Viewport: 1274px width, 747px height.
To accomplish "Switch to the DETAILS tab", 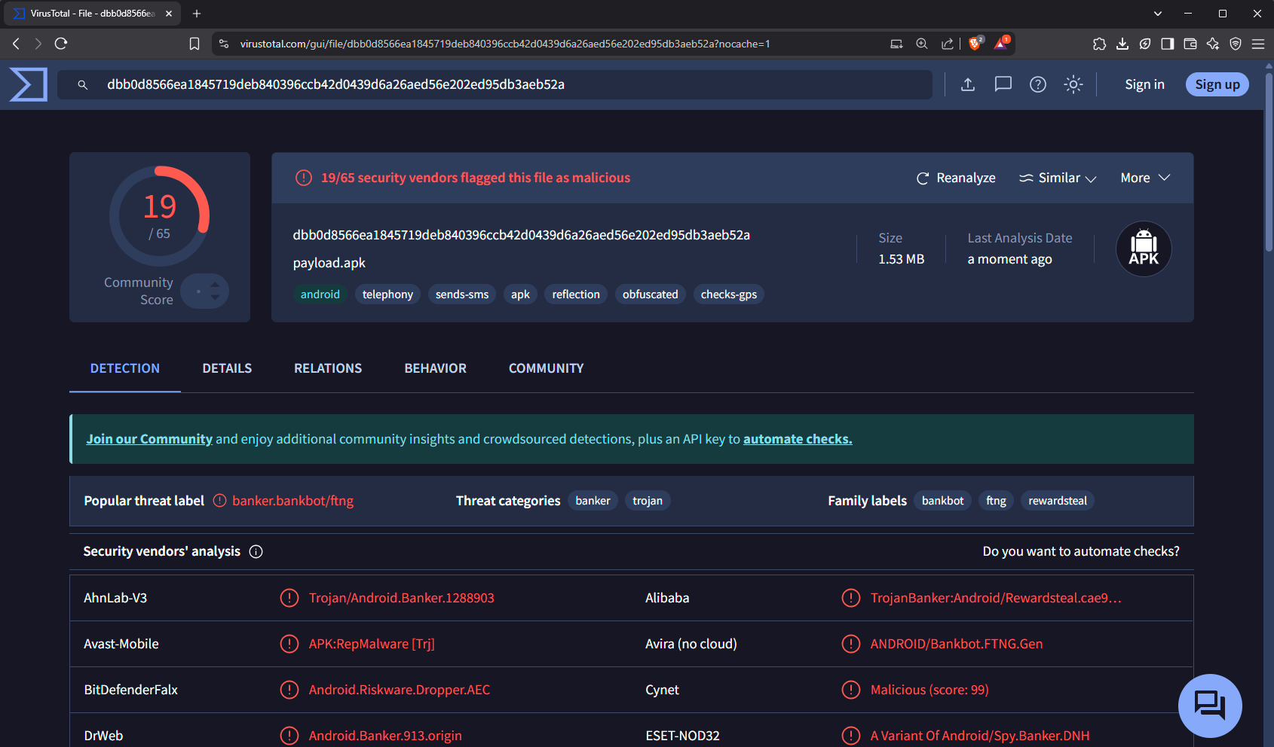I will point(227,368).
